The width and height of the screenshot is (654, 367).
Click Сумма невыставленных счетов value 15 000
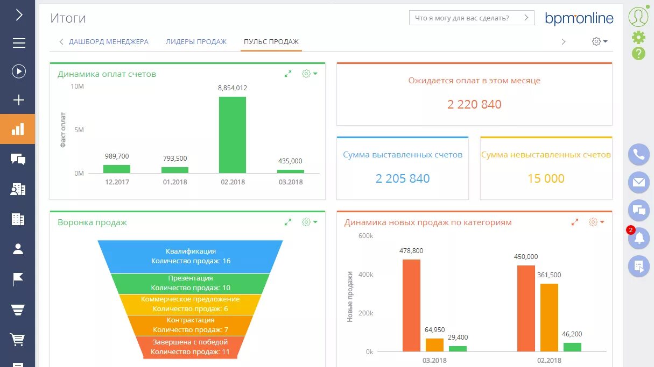tap(546, 178)
